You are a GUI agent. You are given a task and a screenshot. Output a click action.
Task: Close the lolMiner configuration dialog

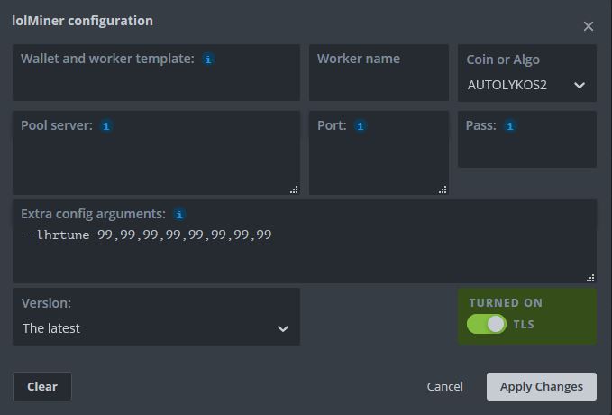coord(589,26)
